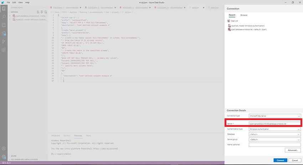Image resolution: width=303 pixels, height=165 pixels.
Task: Expand the localhost master server node
Action: (10, 20)
